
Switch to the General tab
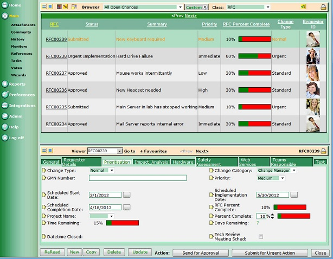(51, 162)
